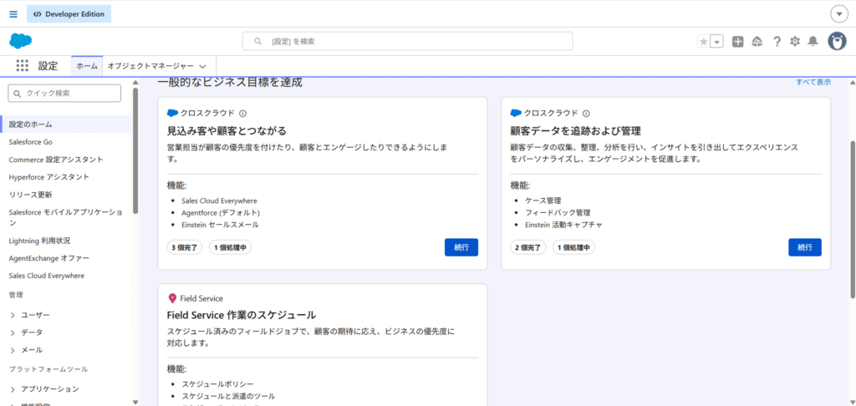
Task: Focus the クイック検索 field
Action: (x=64, y=94)
